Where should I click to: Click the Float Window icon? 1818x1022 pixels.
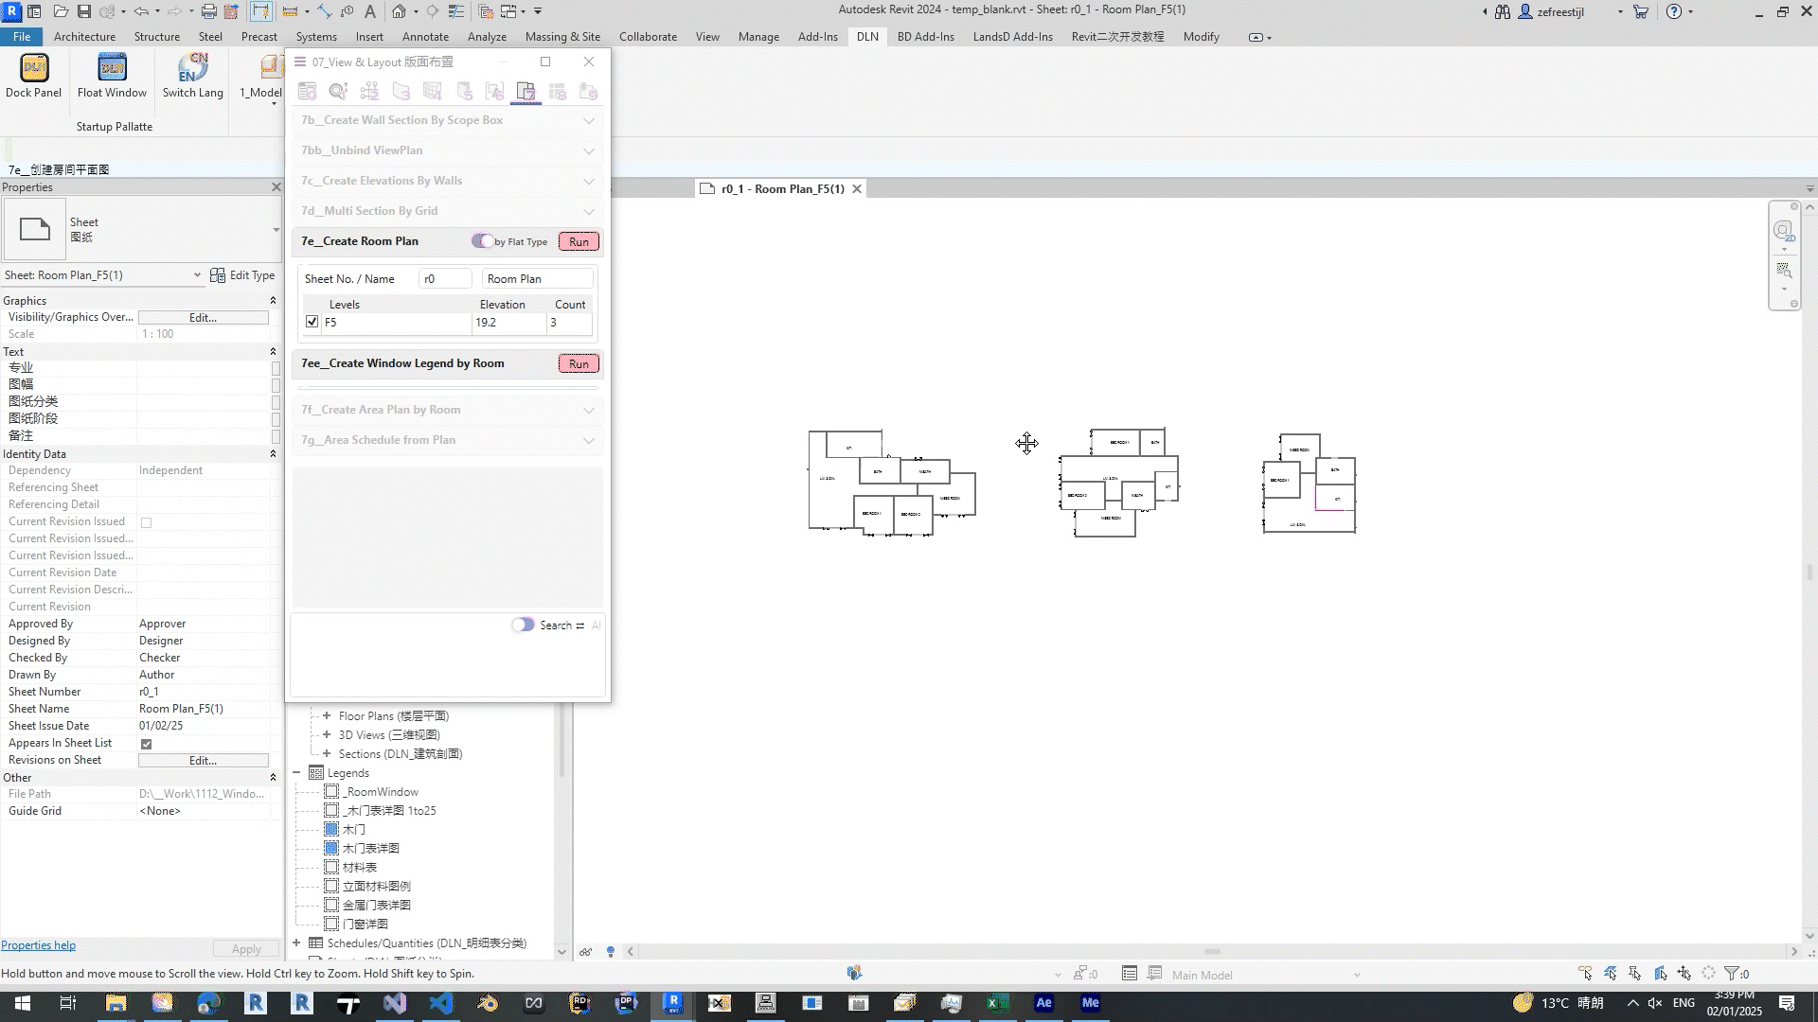pos(112,68)
